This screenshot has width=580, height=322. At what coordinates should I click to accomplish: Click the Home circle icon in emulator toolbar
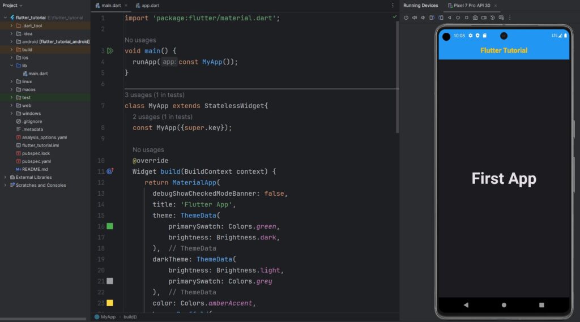point(458,18)
